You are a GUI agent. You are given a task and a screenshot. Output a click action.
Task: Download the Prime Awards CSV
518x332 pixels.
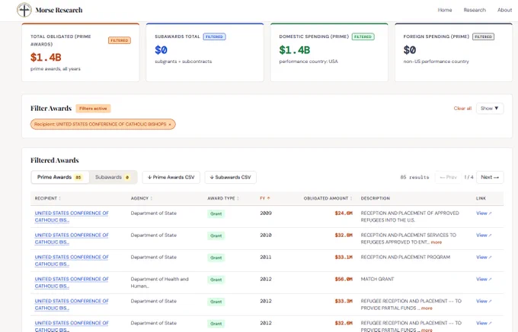(171, 177)
